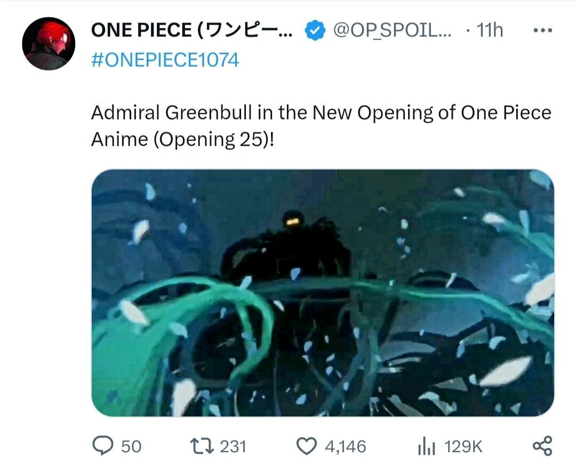Click the ONE PIECE display name
The width and height of the screenshot is (576, 472).
point(191,31)
